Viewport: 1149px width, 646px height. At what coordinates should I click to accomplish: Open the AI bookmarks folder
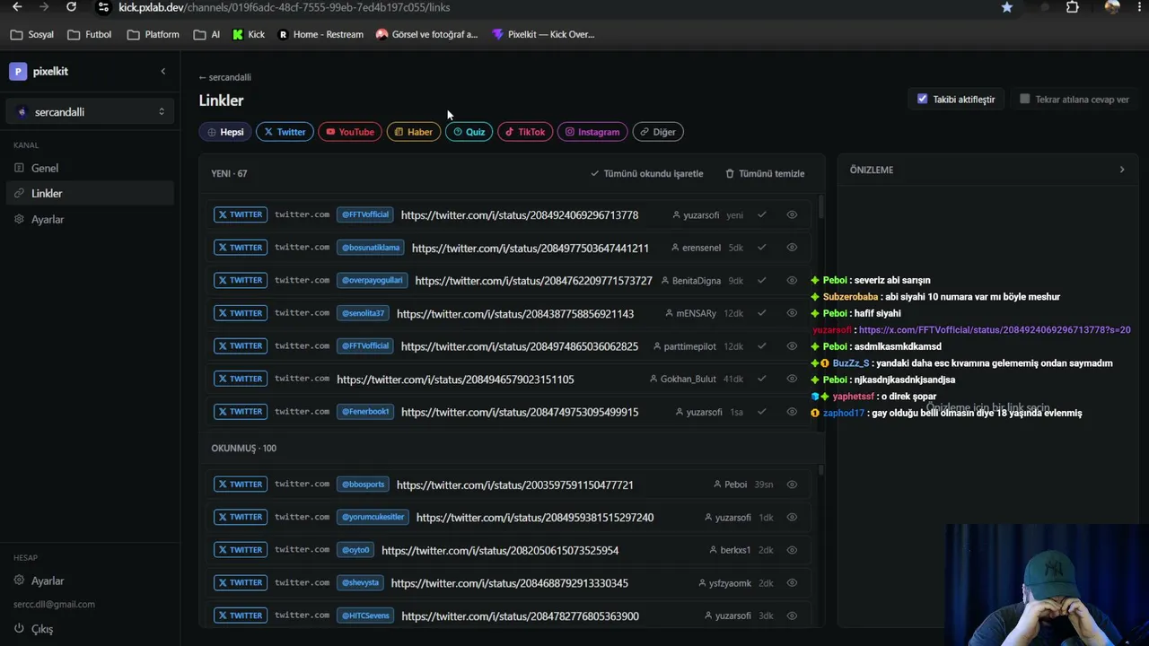point(206,35)
